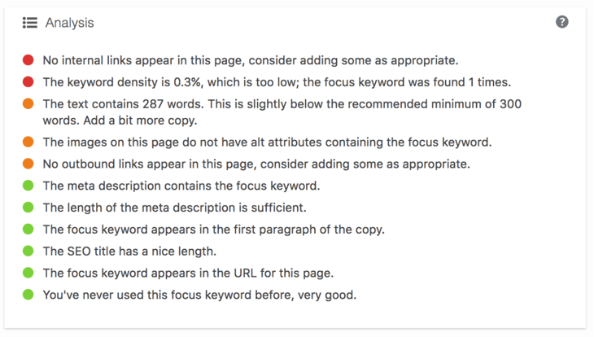Click green bullet for never-used keyword result
This screenshot has height=337, width=594.
pyautogui.click(x=28, y=295)
